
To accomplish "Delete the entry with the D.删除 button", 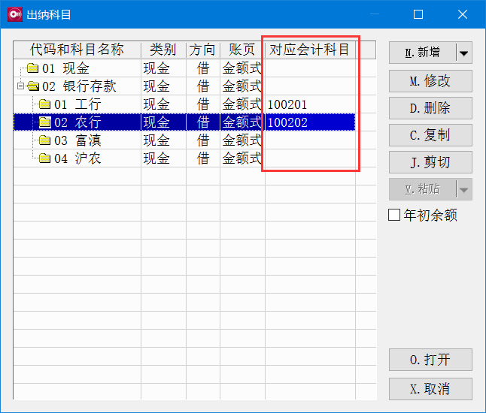I will (x=430, y=108).
